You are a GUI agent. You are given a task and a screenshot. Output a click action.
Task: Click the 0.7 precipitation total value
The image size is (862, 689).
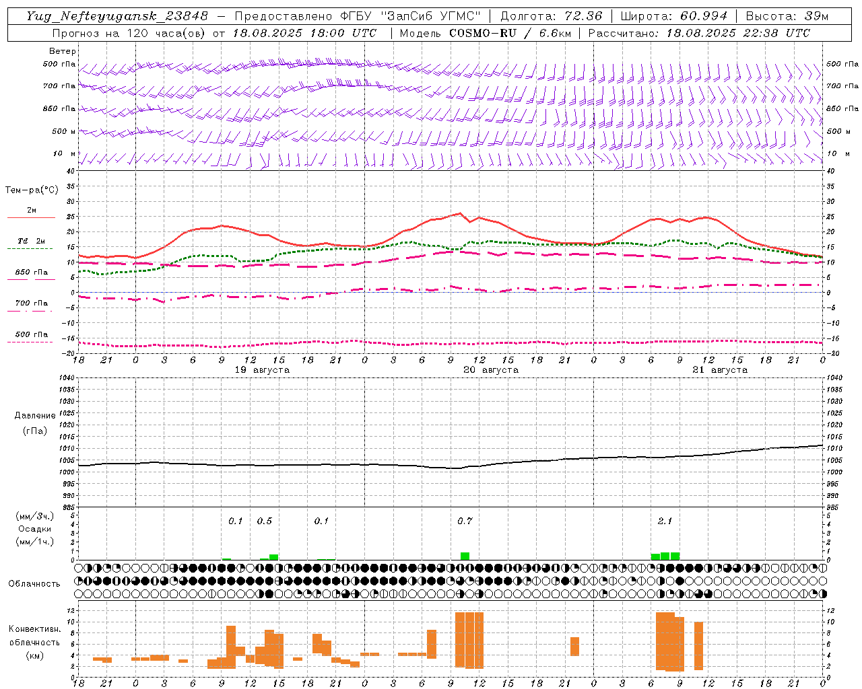[465, 521]
